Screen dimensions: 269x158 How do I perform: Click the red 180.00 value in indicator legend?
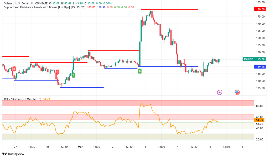coord(91,7)
